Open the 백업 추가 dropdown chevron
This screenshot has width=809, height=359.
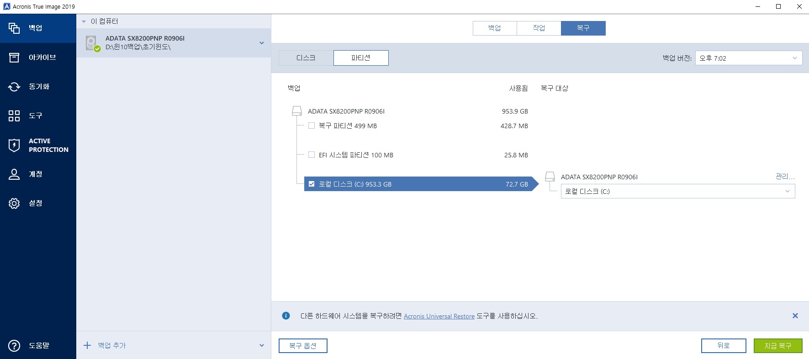[262, 345]
